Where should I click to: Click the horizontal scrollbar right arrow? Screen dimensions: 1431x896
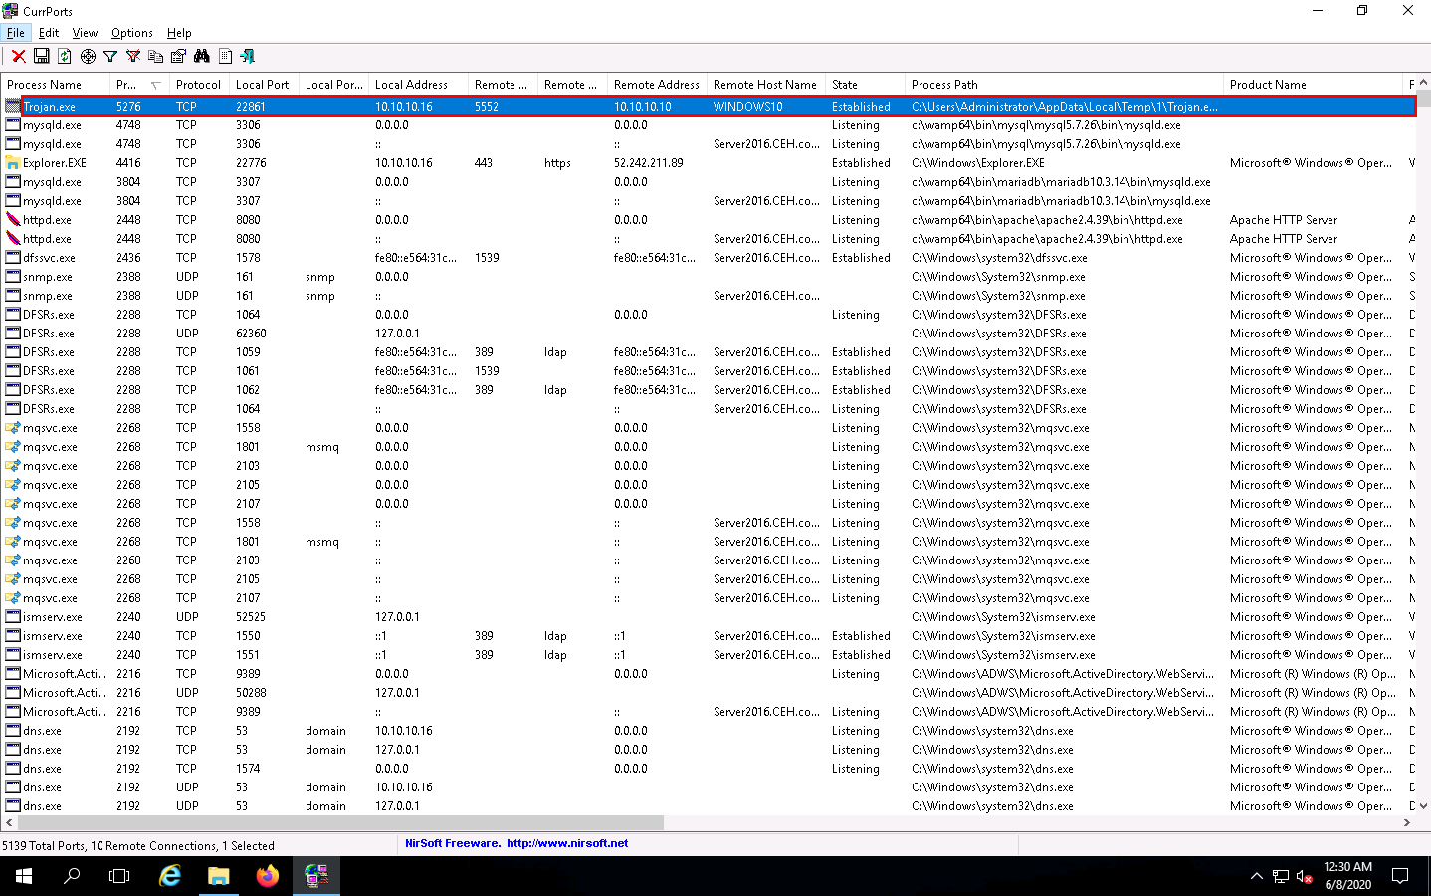pyautogui.click(x=1406, y=823)
